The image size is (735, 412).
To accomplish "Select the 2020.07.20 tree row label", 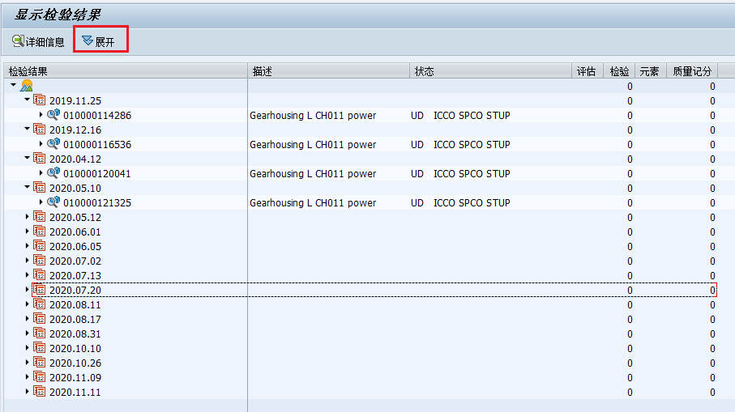I will 75,291.
